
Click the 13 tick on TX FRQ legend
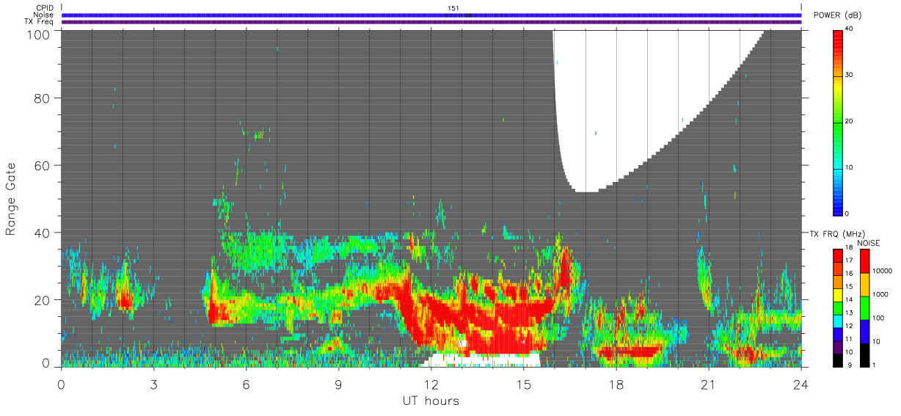coord(850,313)
